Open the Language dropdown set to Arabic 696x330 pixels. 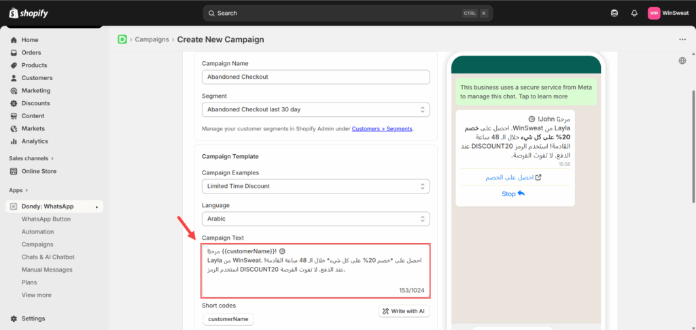click(x=315, y=219)
